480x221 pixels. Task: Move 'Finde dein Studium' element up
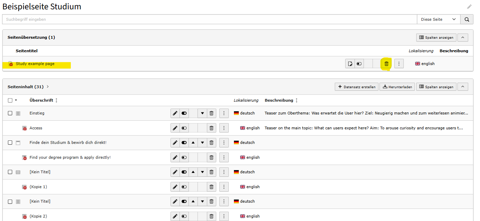coord(193,142)
